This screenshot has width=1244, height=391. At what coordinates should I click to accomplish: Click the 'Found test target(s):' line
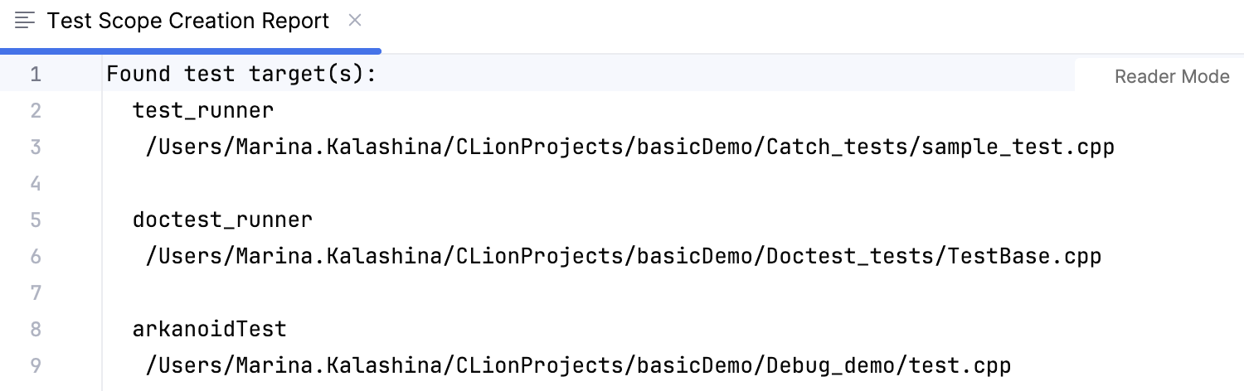[x=241, y=75]
